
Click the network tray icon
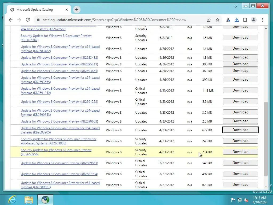[x=240, y=200]
